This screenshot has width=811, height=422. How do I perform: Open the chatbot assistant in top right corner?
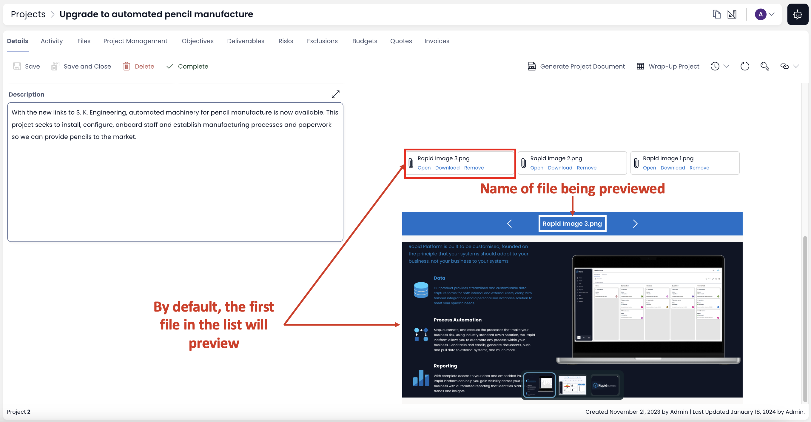(798, 14)
